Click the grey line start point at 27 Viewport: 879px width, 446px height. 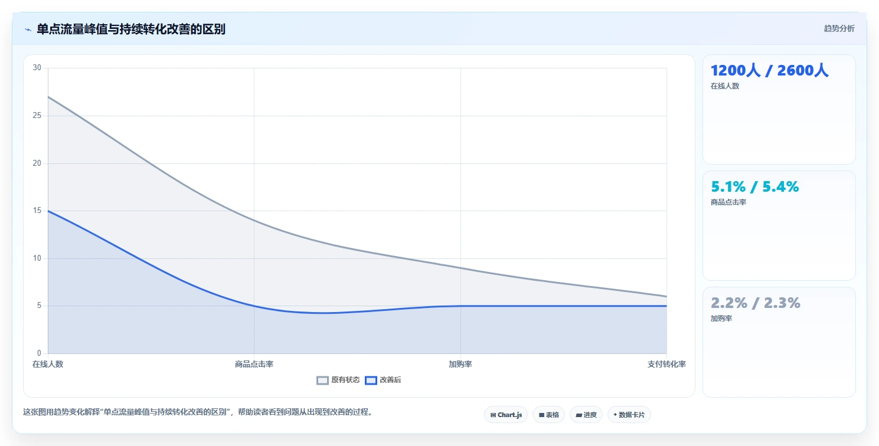pyautogui.click(x=48, y=97)
